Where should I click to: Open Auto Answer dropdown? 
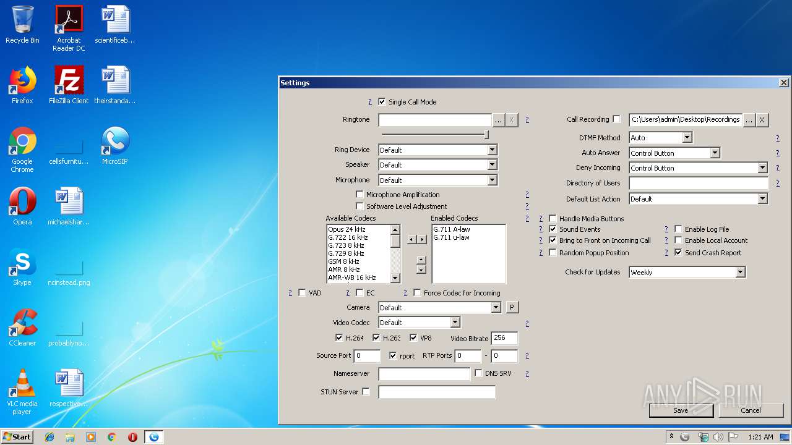point(715,153)
